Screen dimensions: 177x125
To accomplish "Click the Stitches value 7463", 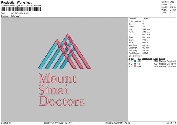I will 172,2.
